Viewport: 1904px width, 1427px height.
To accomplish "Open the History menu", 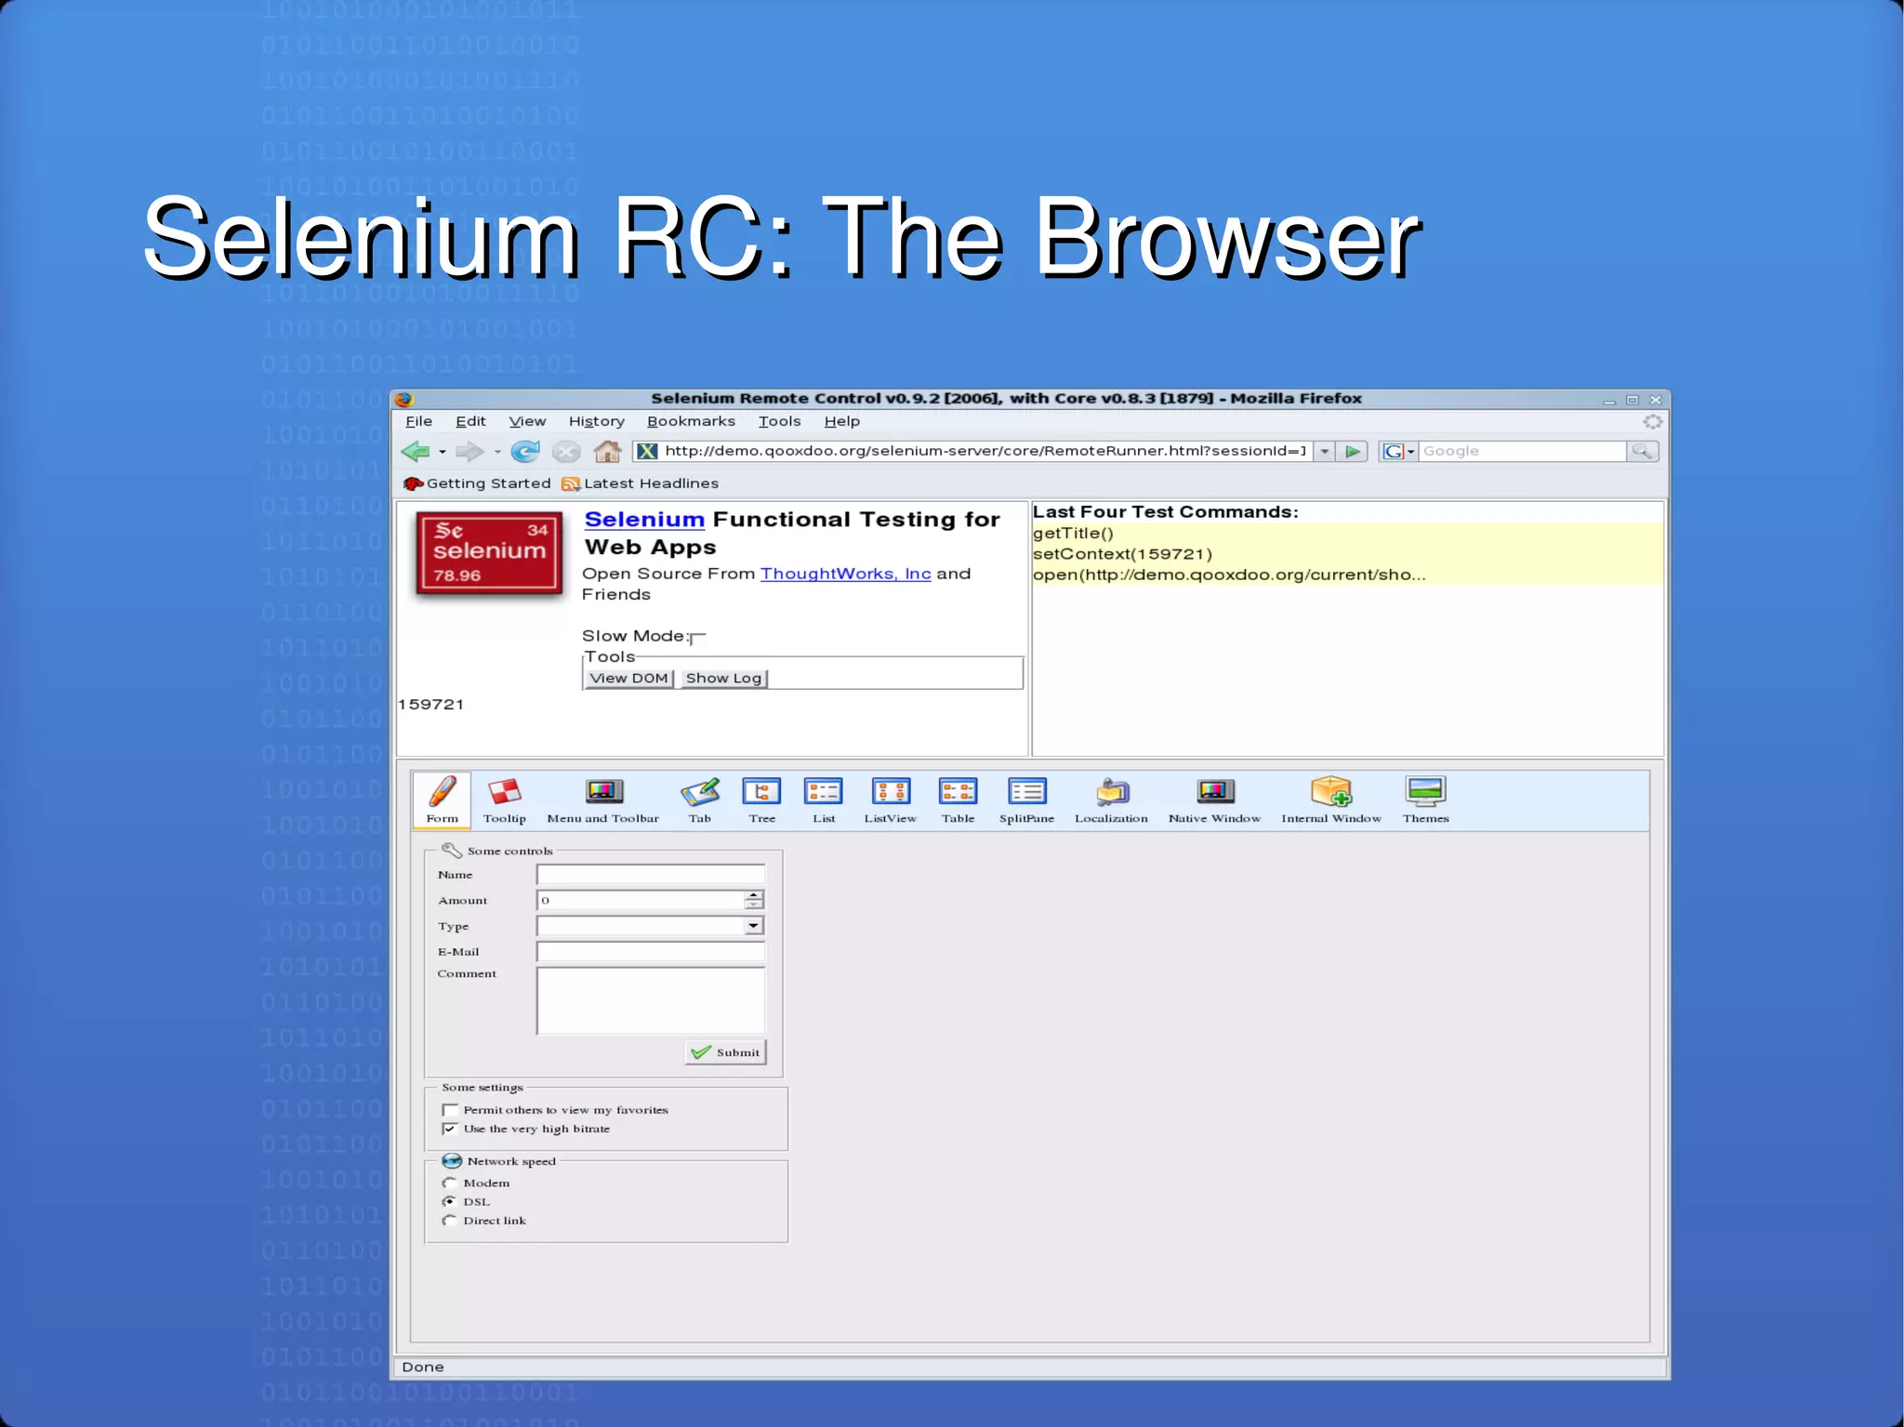I will coord(596,421).
